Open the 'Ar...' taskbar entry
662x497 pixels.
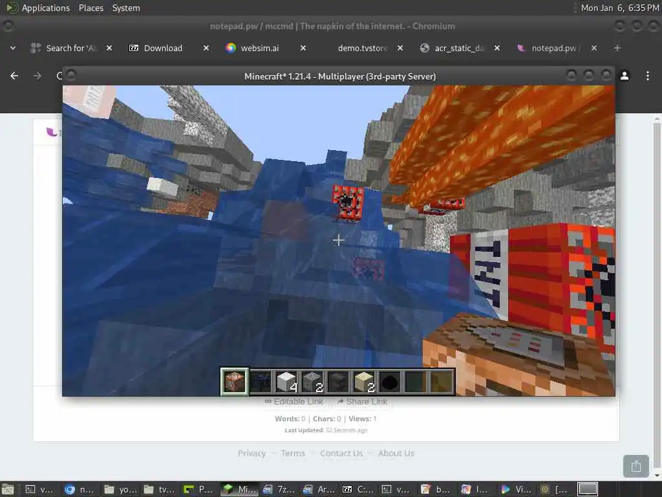click(x=318, y=489)
